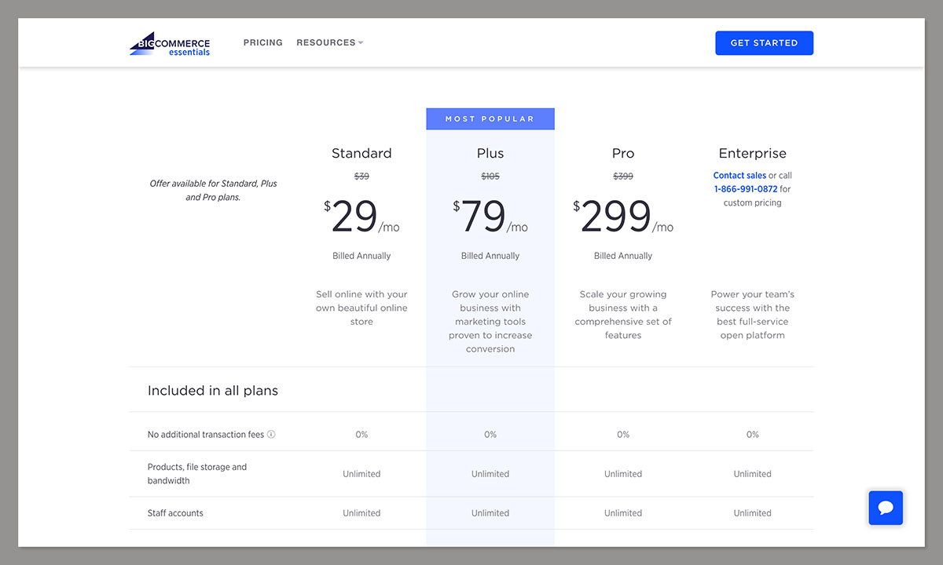Select the PRICING menu item
Image resolution: width=943 pixels, height=565 pixels.
(262, 42)
